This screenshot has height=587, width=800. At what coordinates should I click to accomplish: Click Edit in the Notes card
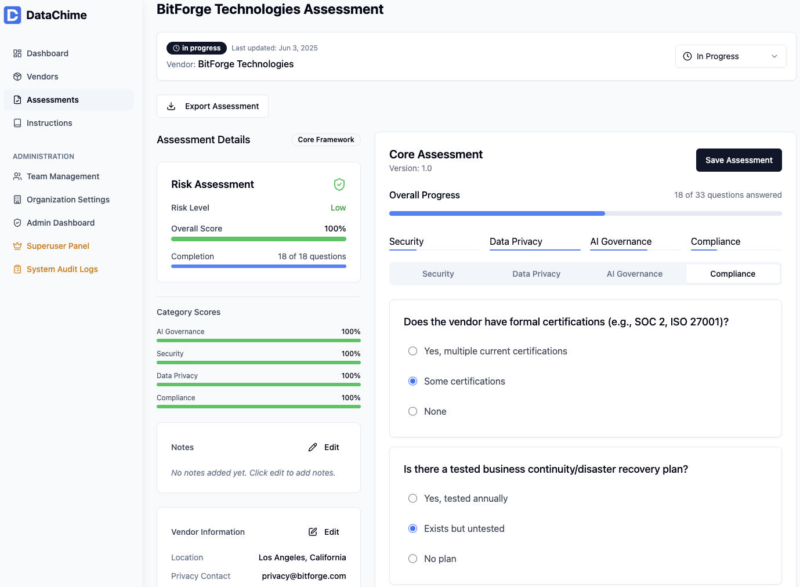324,447
